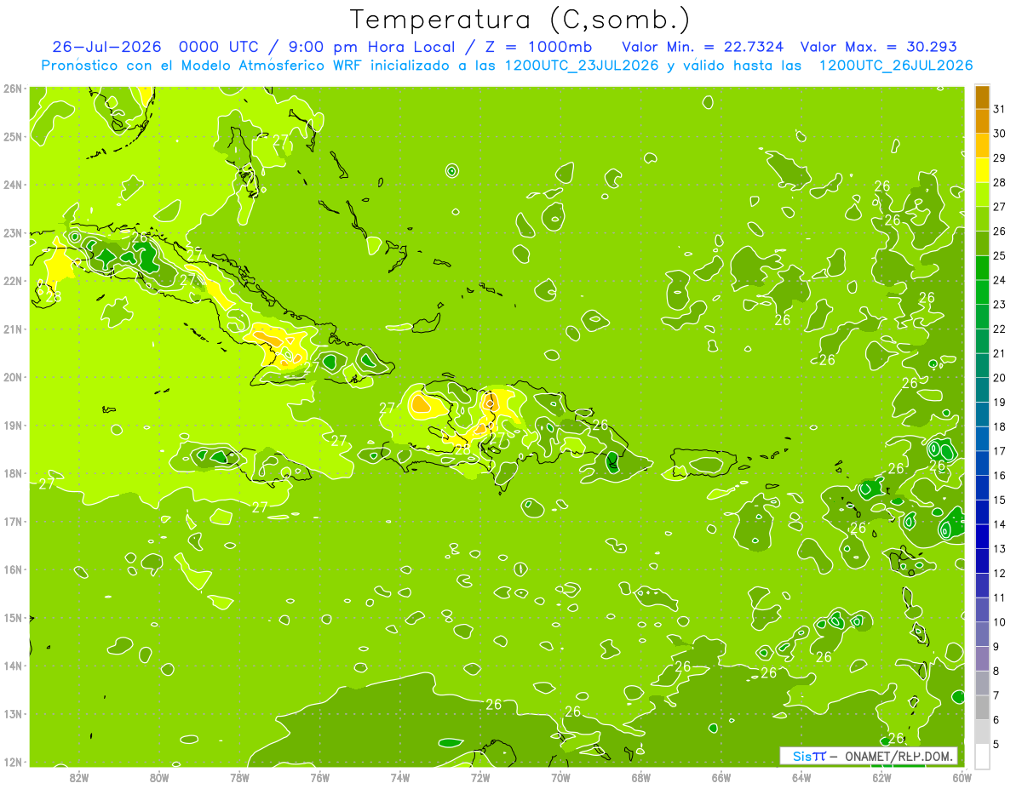This screenshot has width=1022, height=789.
Task: Select the init time "1200UTC_23JUL2026"
Action: coord(582,66)
